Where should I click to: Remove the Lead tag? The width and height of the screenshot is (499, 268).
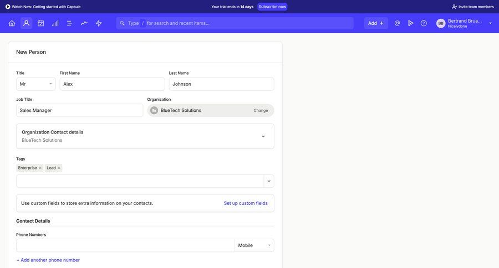coord(59,168)
